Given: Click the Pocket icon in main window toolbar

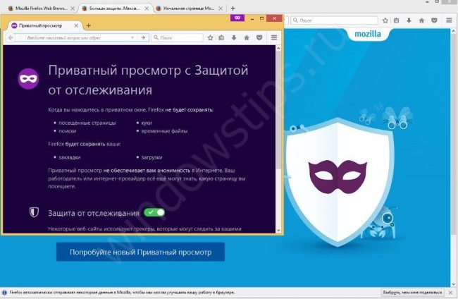Looking at the screenshot, I should pyautogui.click(x=434, y=20).
